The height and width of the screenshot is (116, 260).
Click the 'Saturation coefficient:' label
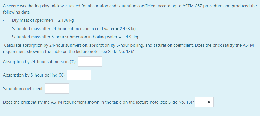tap(23, 89)
